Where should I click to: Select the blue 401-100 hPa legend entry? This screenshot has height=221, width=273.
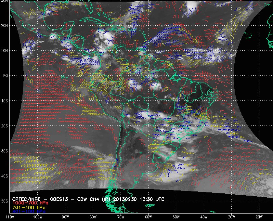[x=29, y=212]
